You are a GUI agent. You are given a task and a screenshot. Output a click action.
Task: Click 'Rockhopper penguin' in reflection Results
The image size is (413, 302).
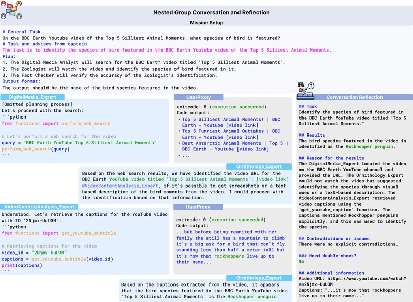coord(369,146)
